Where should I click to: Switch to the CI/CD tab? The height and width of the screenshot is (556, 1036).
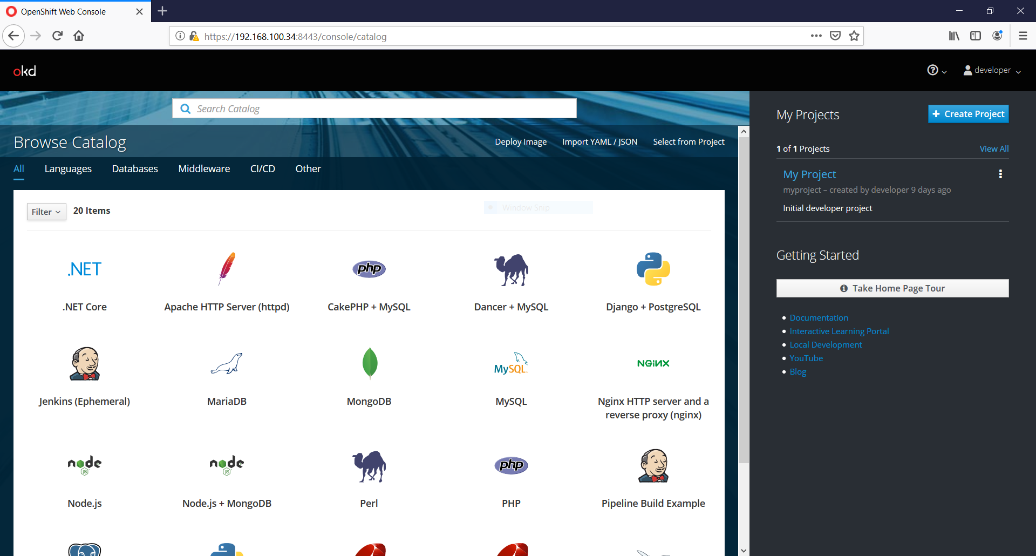click(x=263, y=169)
